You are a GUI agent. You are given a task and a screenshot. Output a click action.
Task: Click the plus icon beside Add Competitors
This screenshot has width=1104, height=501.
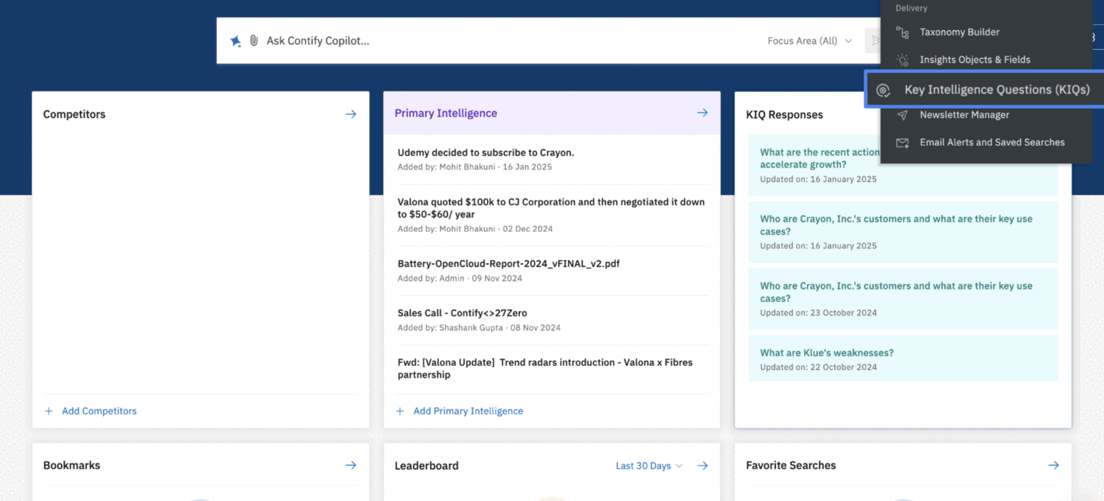tap(49, 411)
